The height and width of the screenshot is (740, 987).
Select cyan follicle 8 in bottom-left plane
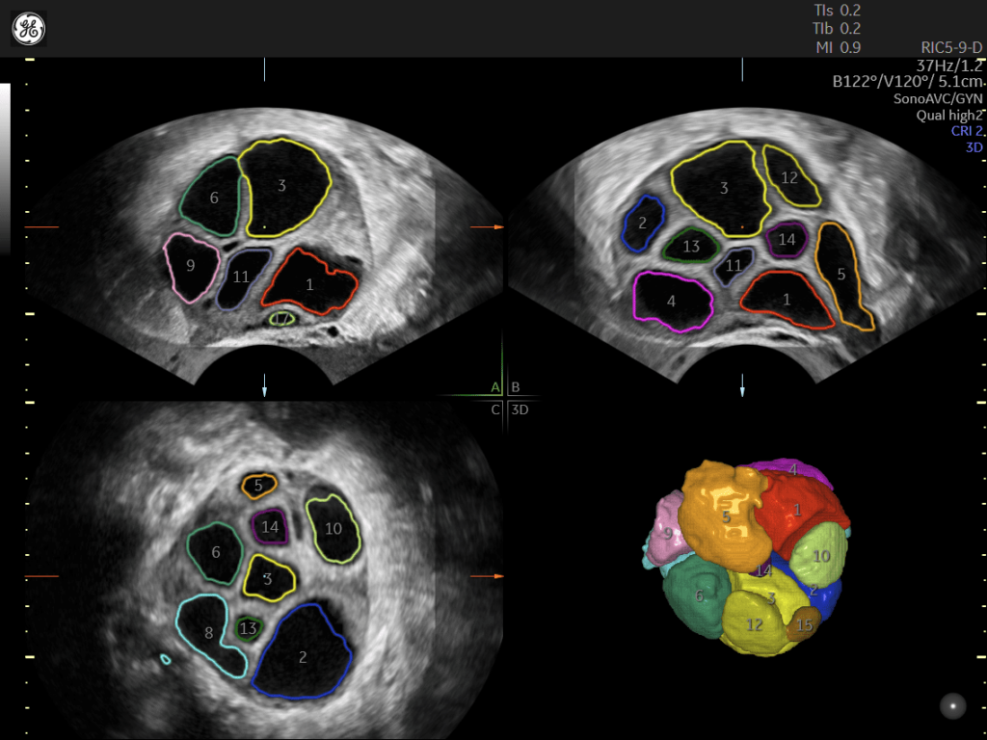click(207, 634)
